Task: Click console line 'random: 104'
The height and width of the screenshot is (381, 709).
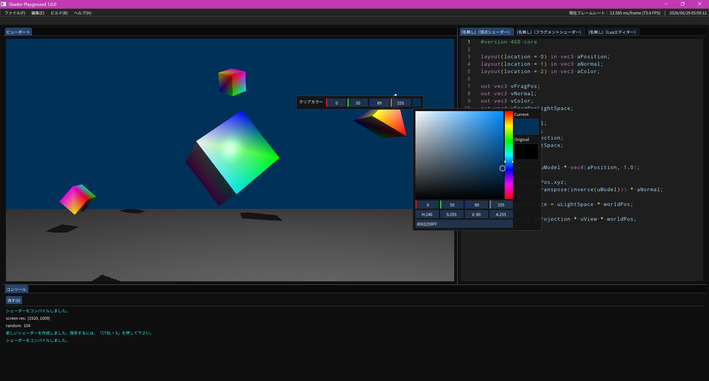Action: coord(18,326)
